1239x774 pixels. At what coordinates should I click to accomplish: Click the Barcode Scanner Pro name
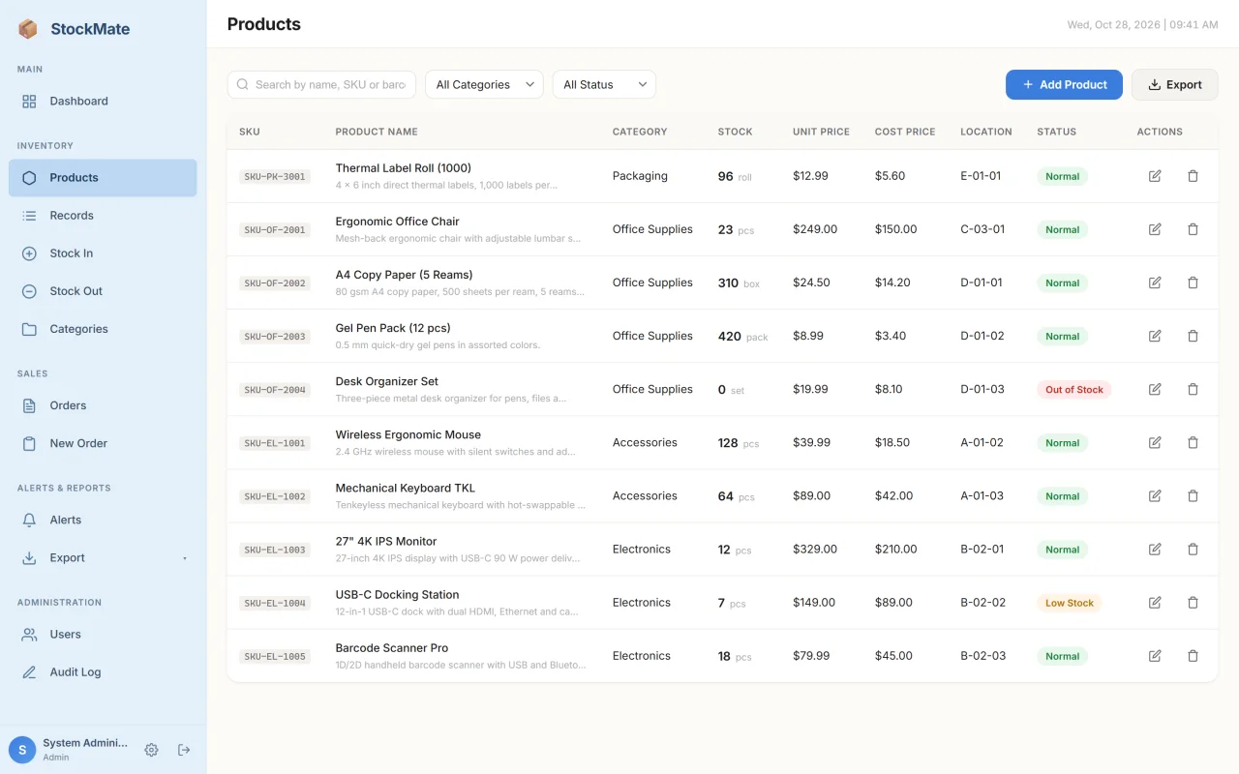392,647
